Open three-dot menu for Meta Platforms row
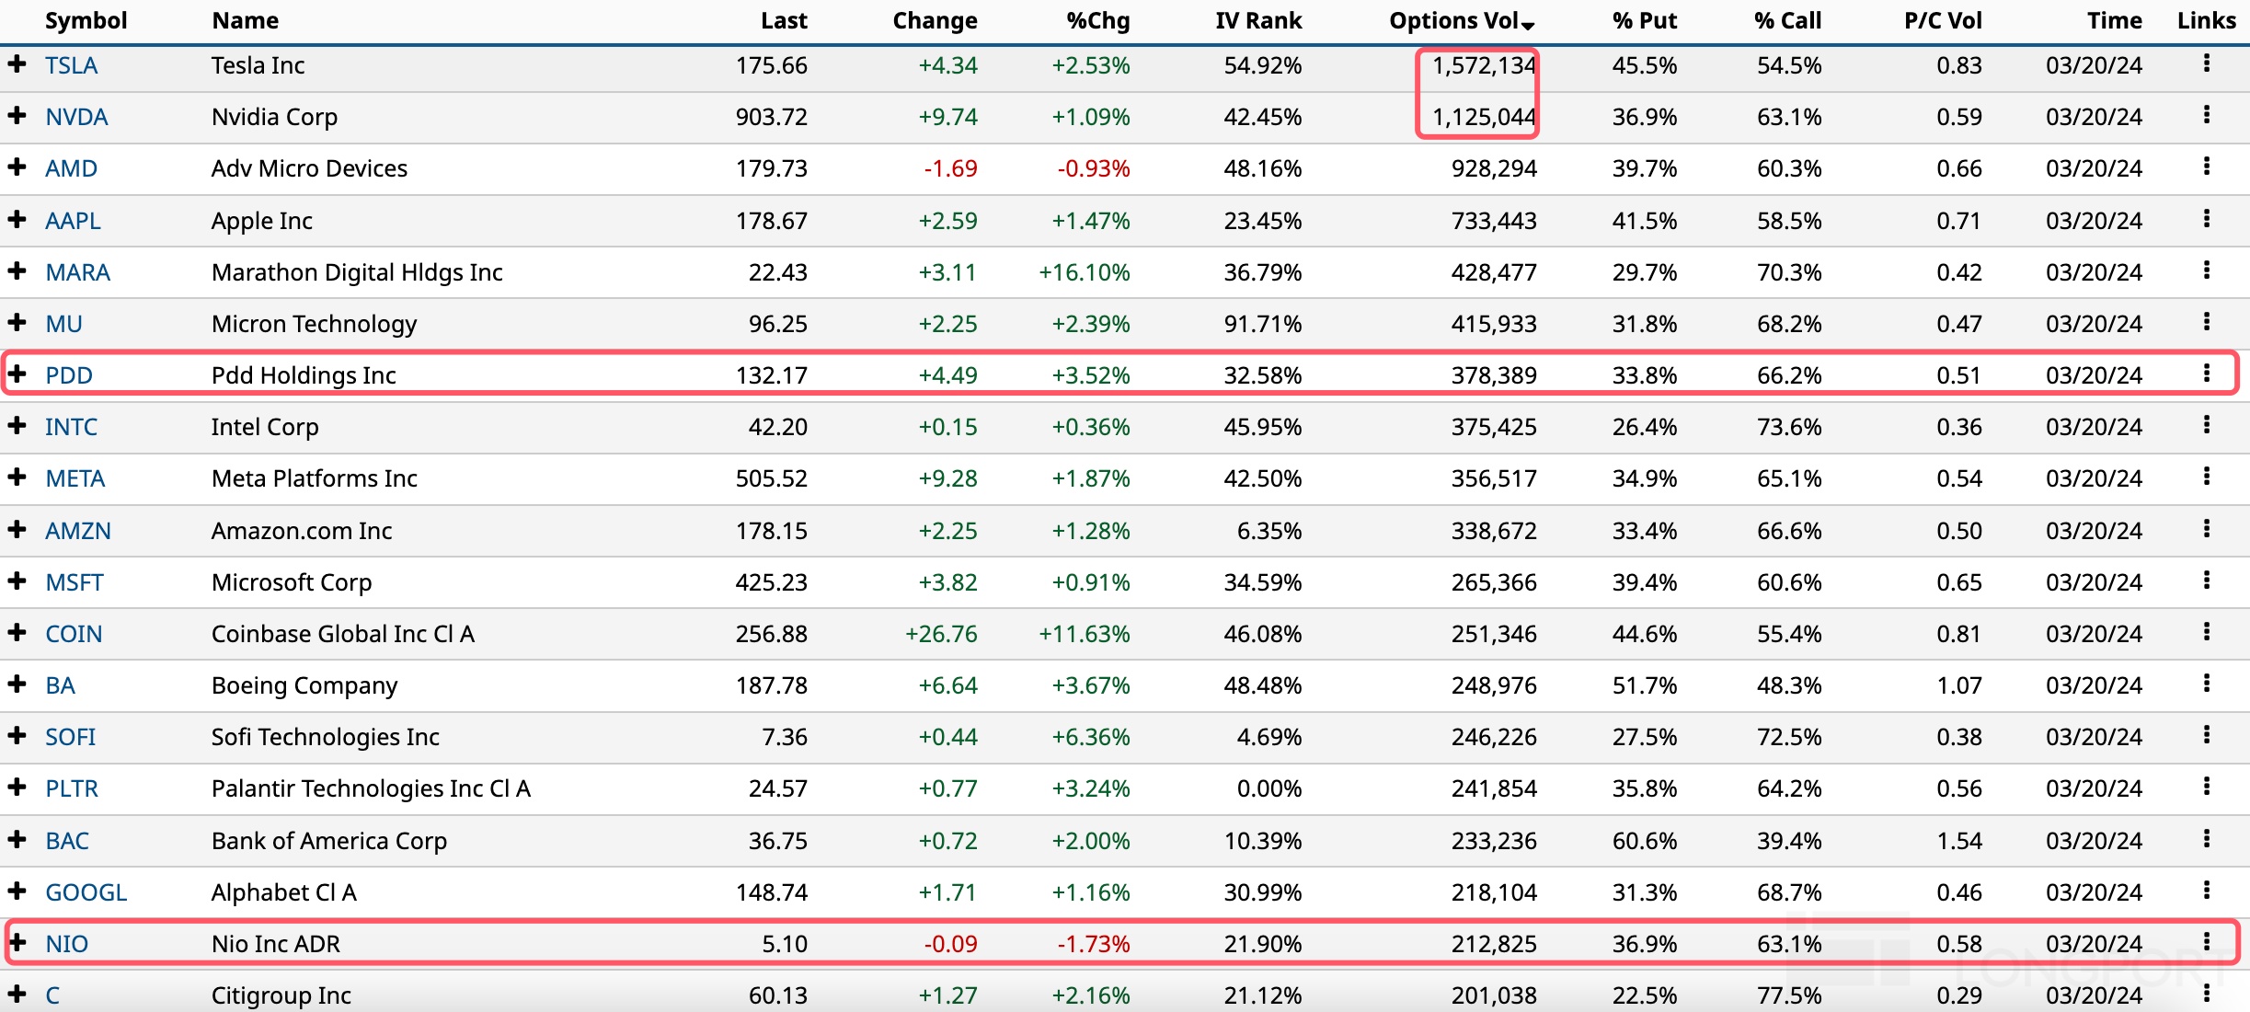 pos(2206,477)
